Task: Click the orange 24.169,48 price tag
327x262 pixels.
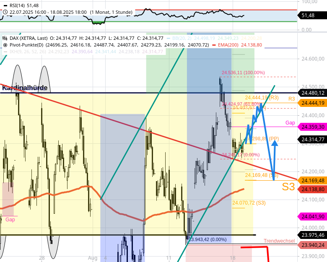Action: [312, 180]
